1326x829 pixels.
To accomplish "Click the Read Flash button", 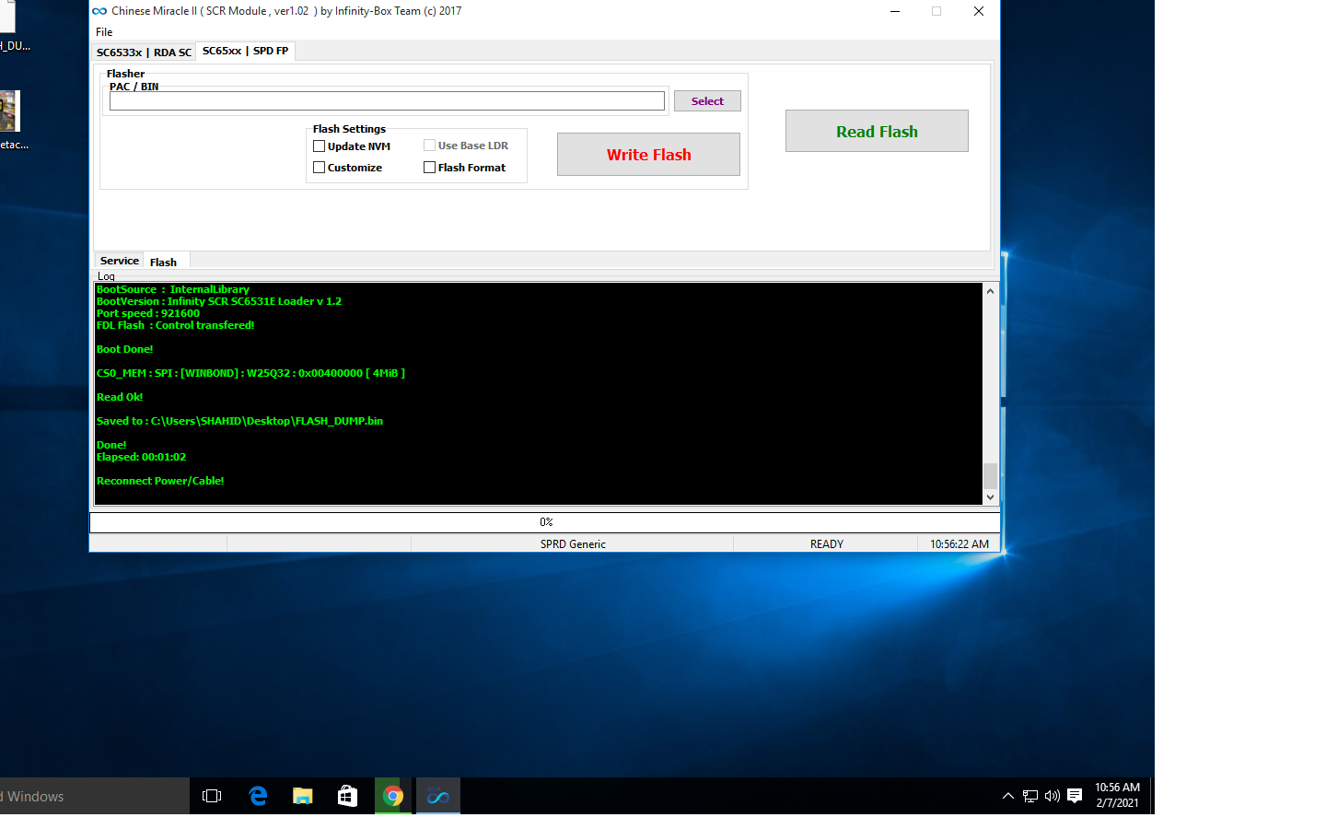I will [x=877, y=132].
